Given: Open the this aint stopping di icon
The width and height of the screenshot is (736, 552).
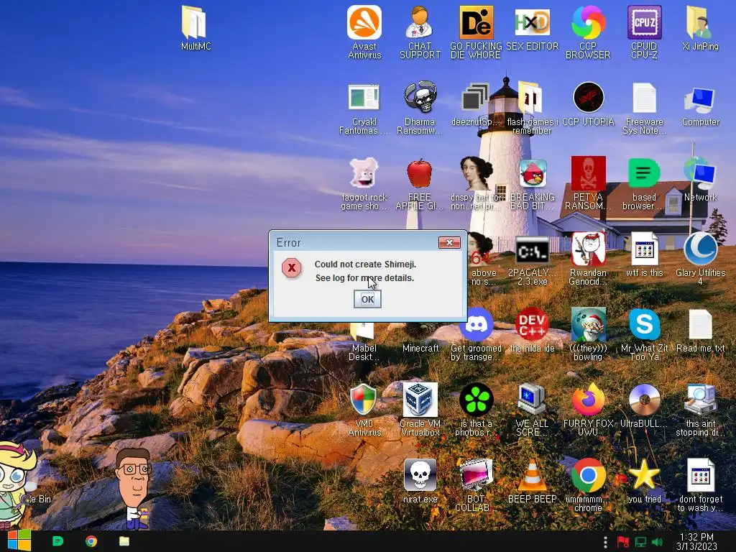Looking at the screenshot, I should pyautogui.click(x=700, y=400).
